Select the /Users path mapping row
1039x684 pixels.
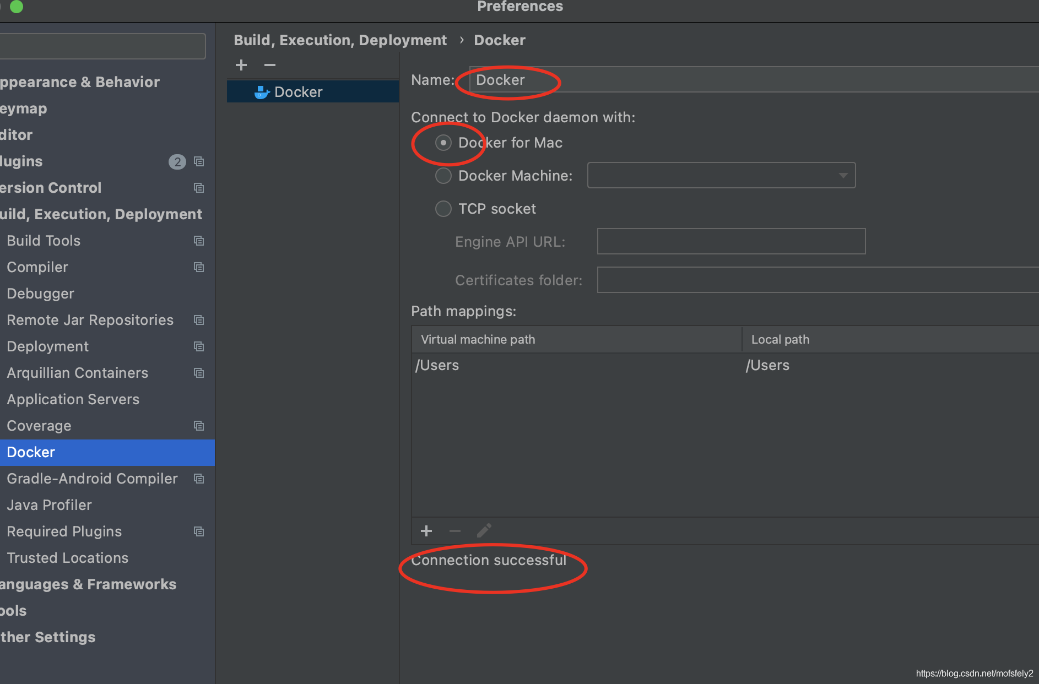pyautogui.click(x=725, y=365)
